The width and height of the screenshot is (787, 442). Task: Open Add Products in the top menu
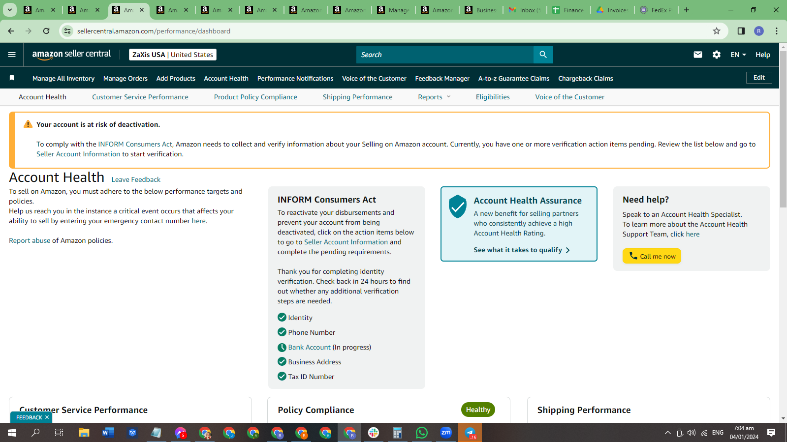pos(176,78)
